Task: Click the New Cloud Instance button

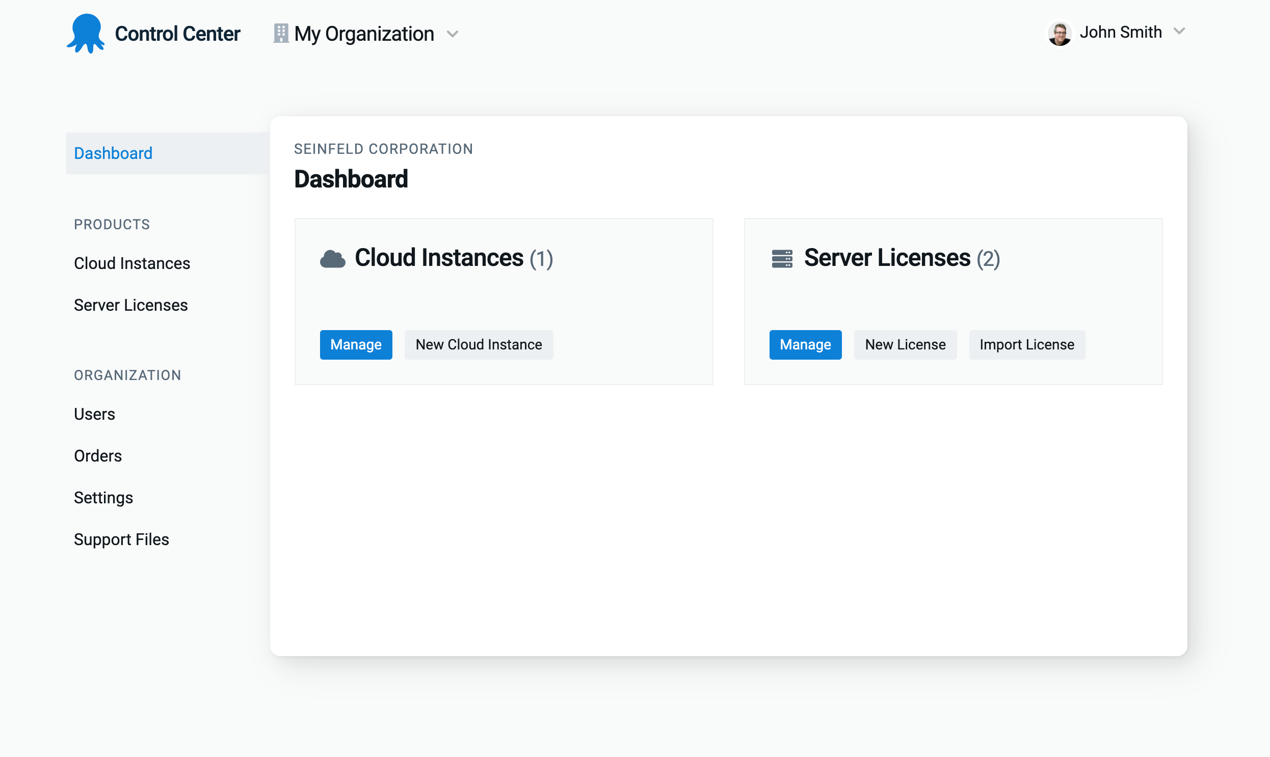Action: click(x=478, y=344)
